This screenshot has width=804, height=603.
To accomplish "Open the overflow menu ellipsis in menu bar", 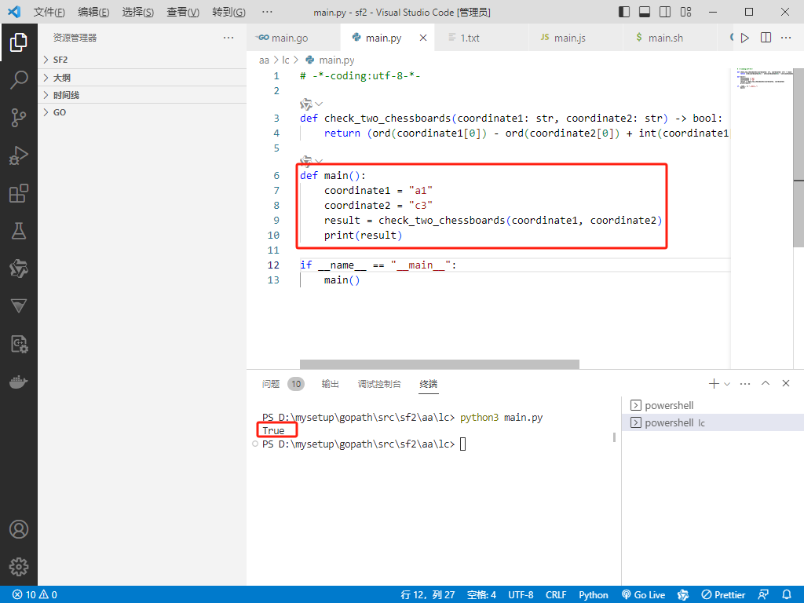I will click(267, 12).
